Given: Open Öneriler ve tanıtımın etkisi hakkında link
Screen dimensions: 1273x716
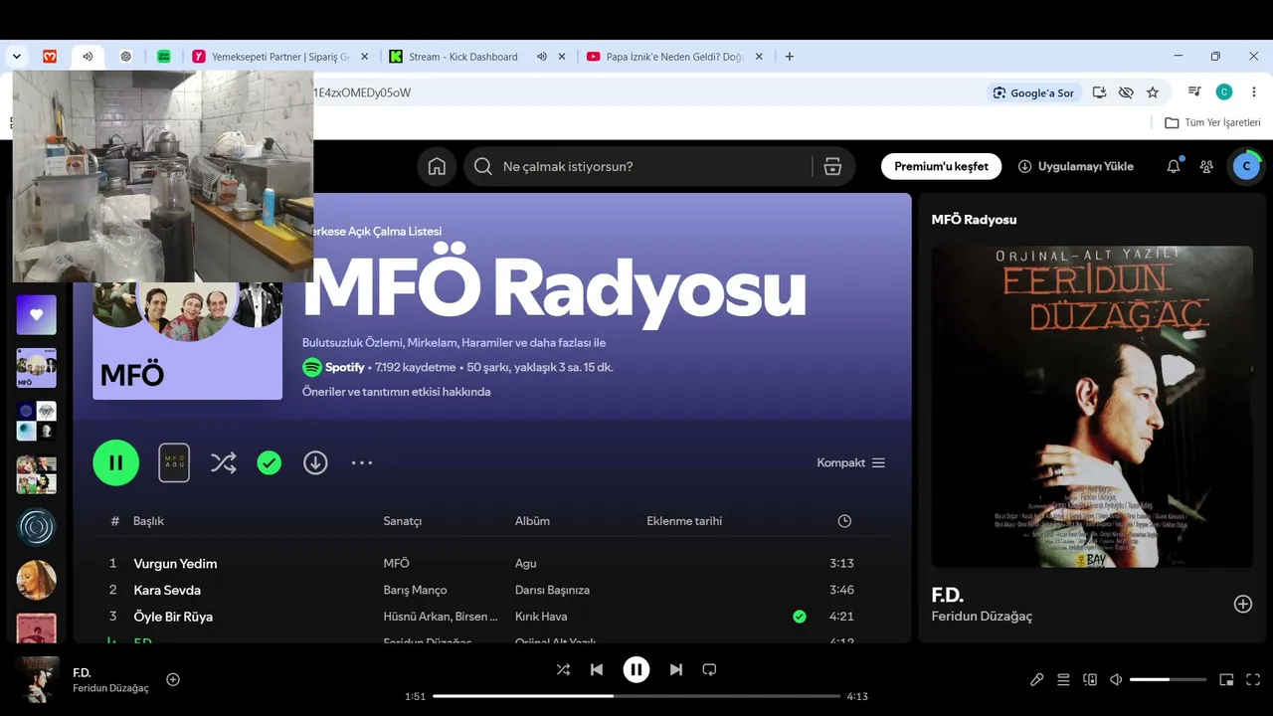Looking at the screenshot, I should coord(396,392).
